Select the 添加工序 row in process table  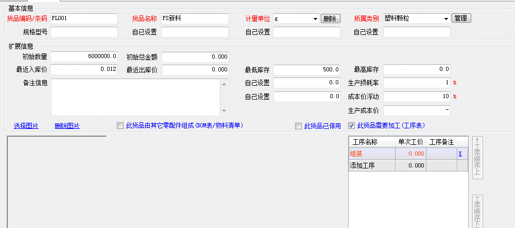pos(372,165)
